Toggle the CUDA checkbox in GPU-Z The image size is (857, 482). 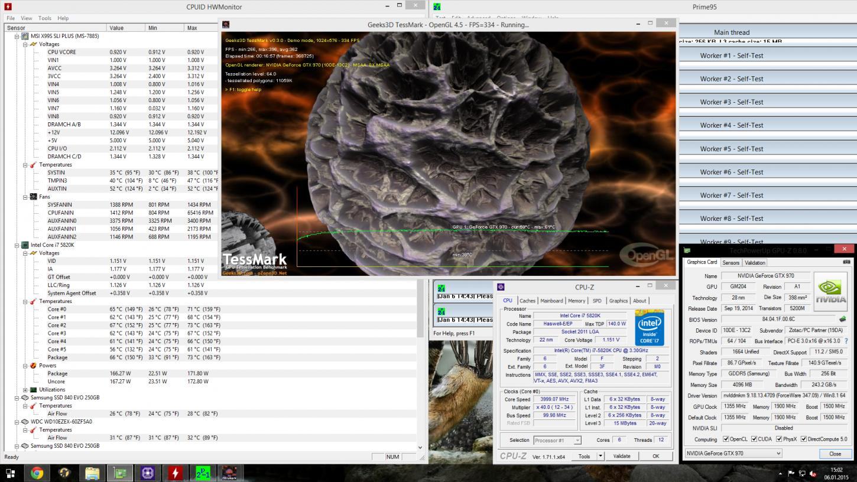coord(754,439)
